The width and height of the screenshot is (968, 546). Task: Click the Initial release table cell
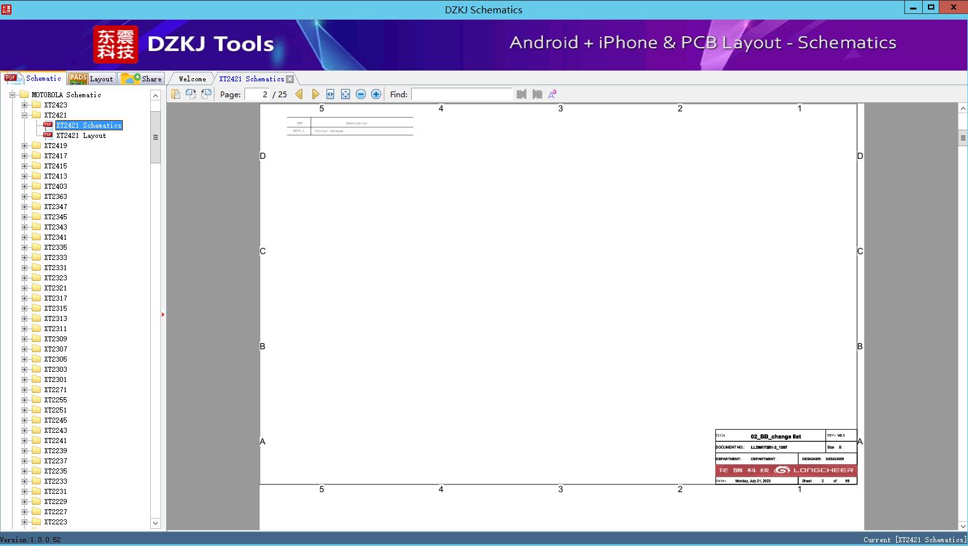328,131
